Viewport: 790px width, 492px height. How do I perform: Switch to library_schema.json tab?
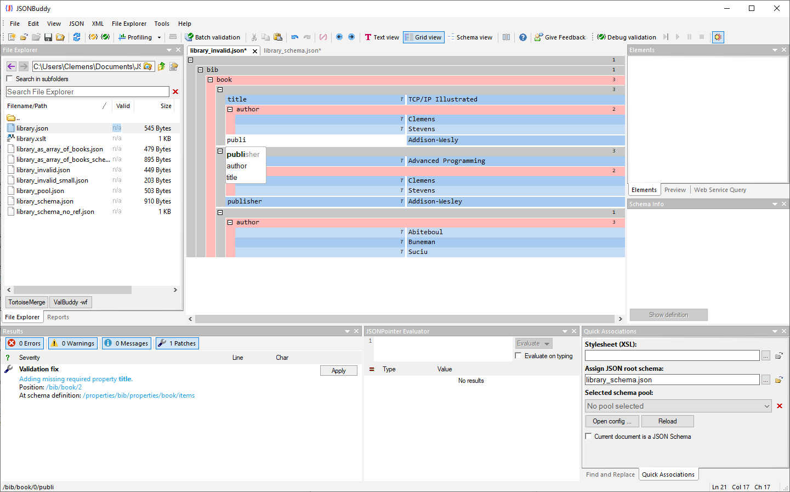(292, 50)
